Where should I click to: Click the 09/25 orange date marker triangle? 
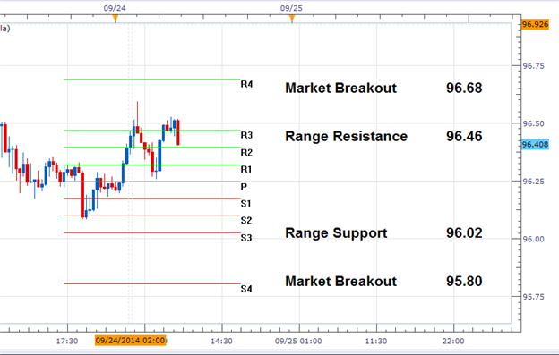[x=292, y=18]
